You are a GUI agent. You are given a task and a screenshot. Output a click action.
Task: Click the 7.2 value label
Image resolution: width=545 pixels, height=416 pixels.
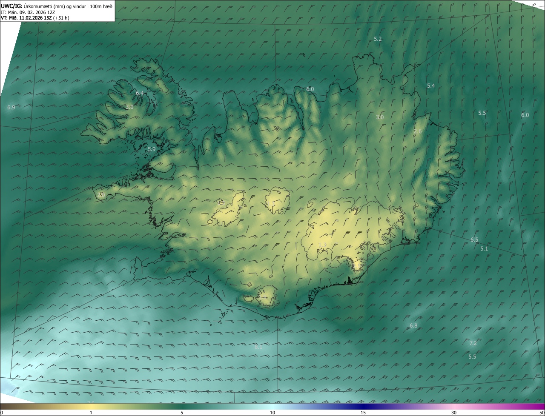pyautogui.click(x=473, y=343)
